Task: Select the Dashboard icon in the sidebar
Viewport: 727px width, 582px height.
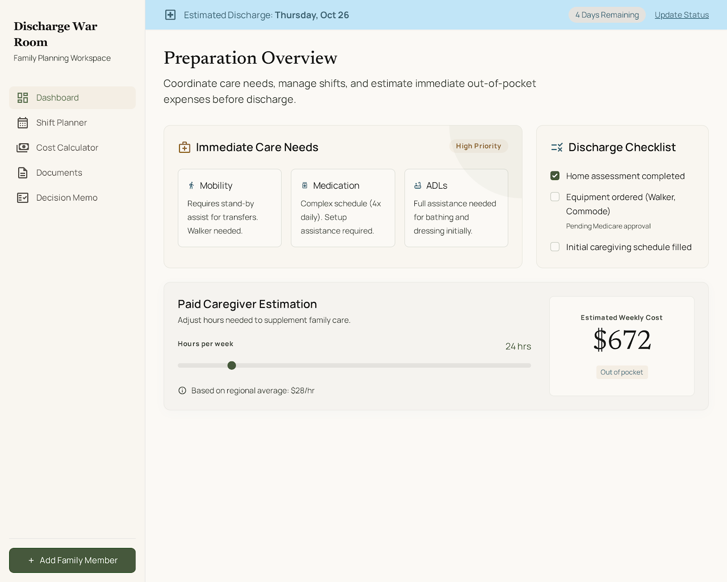Action: coord(22,98)
